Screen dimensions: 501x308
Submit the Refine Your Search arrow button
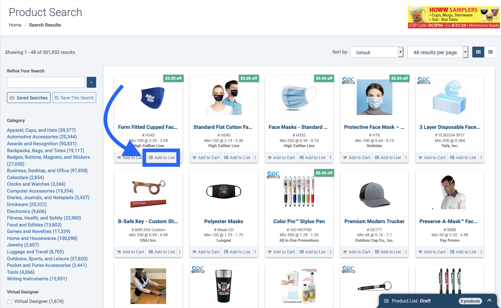91,82
